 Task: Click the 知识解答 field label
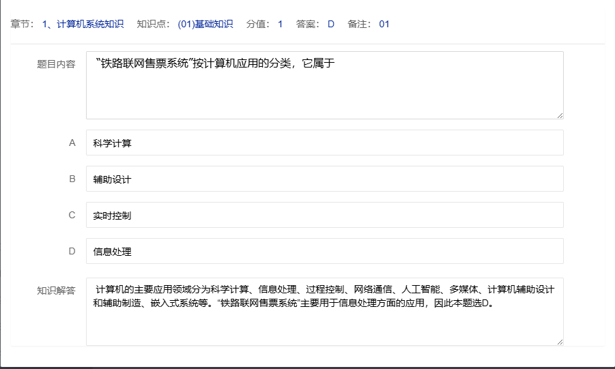[x=56, y=290]
